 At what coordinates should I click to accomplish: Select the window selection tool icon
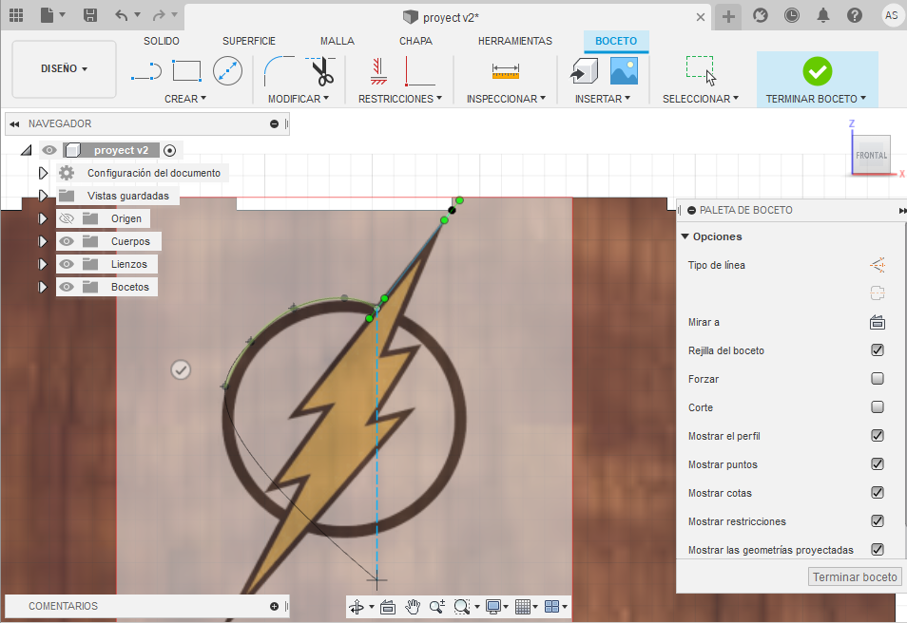[701, 71]
